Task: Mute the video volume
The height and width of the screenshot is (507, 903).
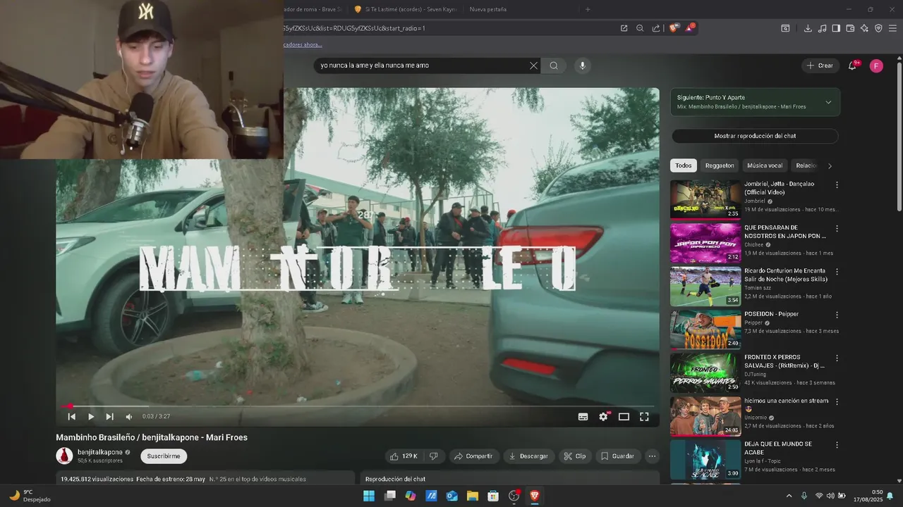Action: [x=128, y=416]
